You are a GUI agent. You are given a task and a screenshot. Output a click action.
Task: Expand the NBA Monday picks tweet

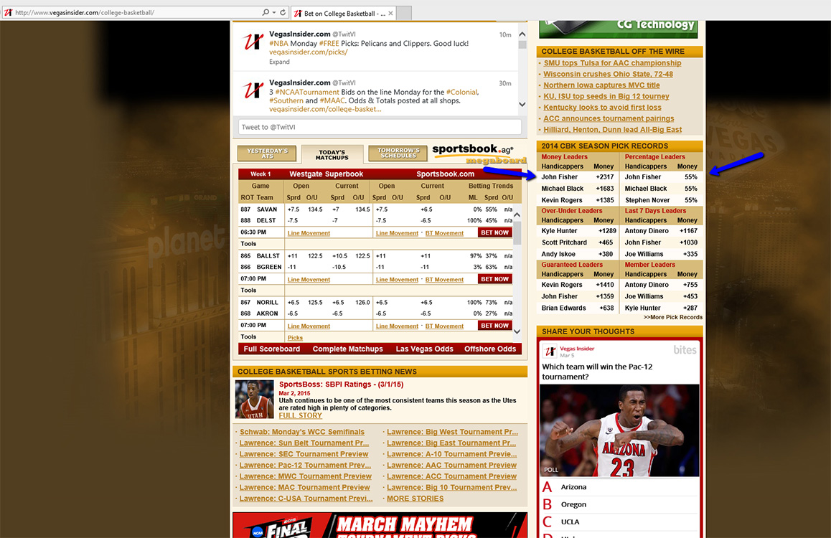(279, 62)
